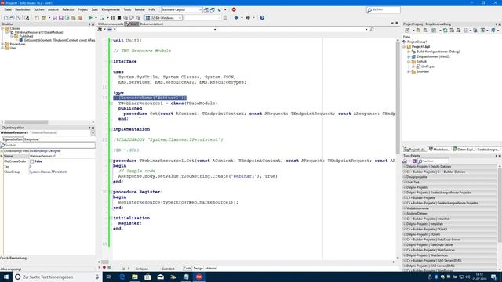Click the New items page icon in the toolbar
The height and width of the screenshot is (282, 502).
[5, 18]
